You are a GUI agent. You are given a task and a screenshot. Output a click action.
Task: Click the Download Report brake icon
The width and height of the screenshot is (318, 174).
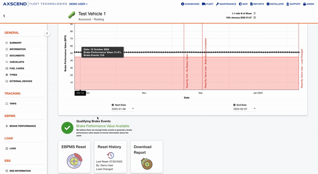147,162
